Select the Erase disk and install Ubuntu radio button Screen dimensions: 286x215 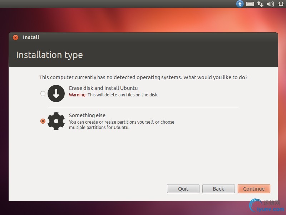[43, 94]
